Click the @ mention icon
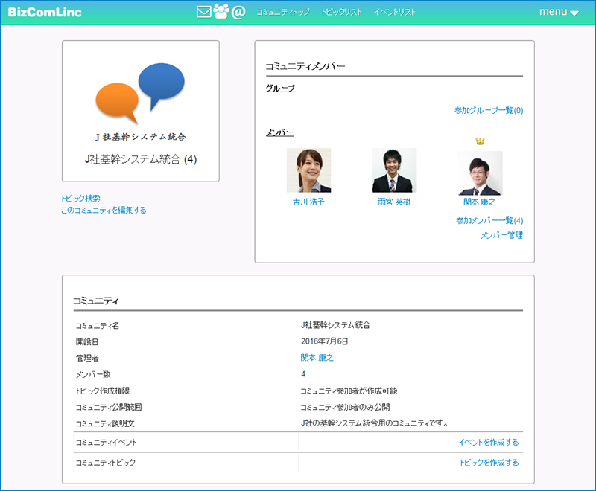The height and width of the screenshot is (491, 596). pos(238,12)
